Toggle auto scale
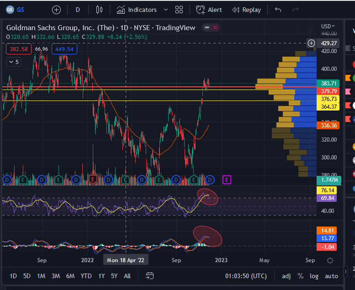 click(331, 276)
